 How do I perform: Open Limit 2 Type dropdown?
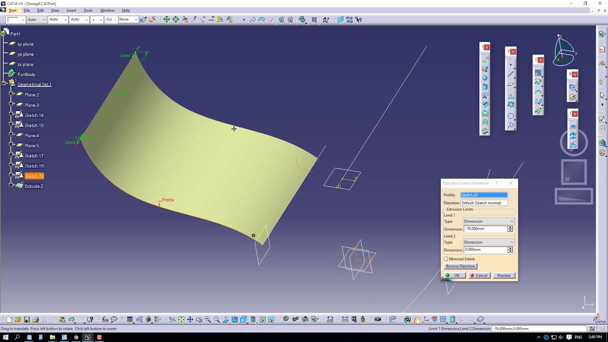[512, 242]
